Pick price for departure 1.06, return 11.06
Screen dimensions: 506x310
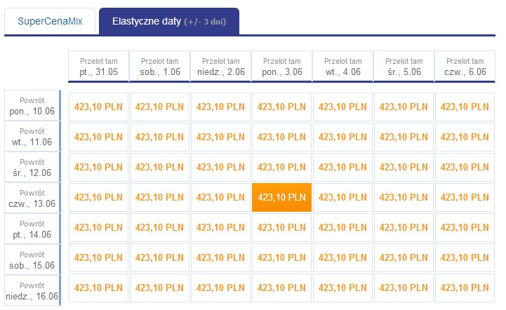[159, 137]
